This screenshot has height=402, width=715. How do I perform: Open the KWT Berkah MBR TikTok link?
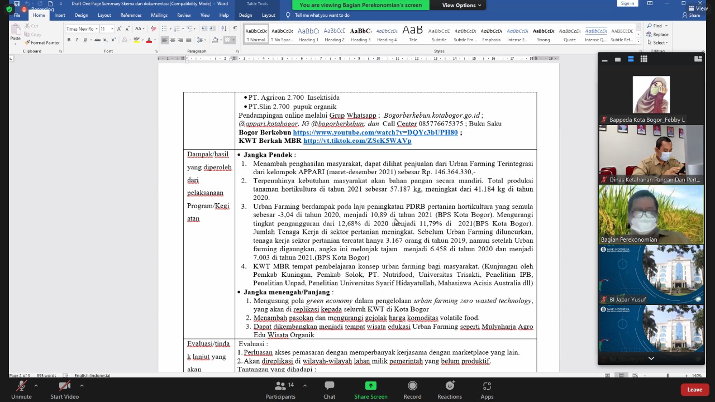coord(357,141)
